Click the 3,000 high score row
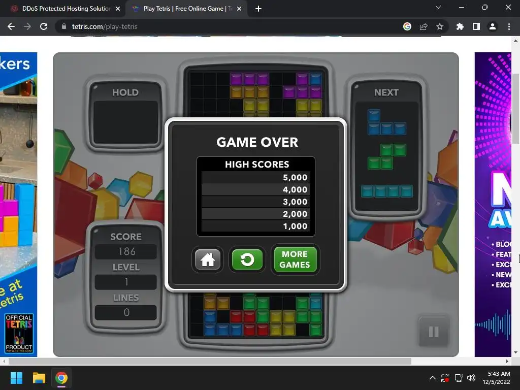Image resolution: width=520 pixels, height=390 pixels. pyautogui.click(x=256, y=202)
